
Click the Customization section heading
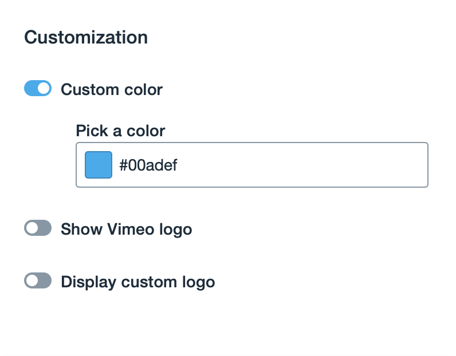click(x=86, y=38)
